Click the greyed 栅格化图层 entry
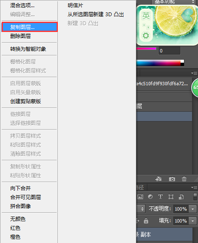This screenshot has width=198, height=243. tap(23, 62)
